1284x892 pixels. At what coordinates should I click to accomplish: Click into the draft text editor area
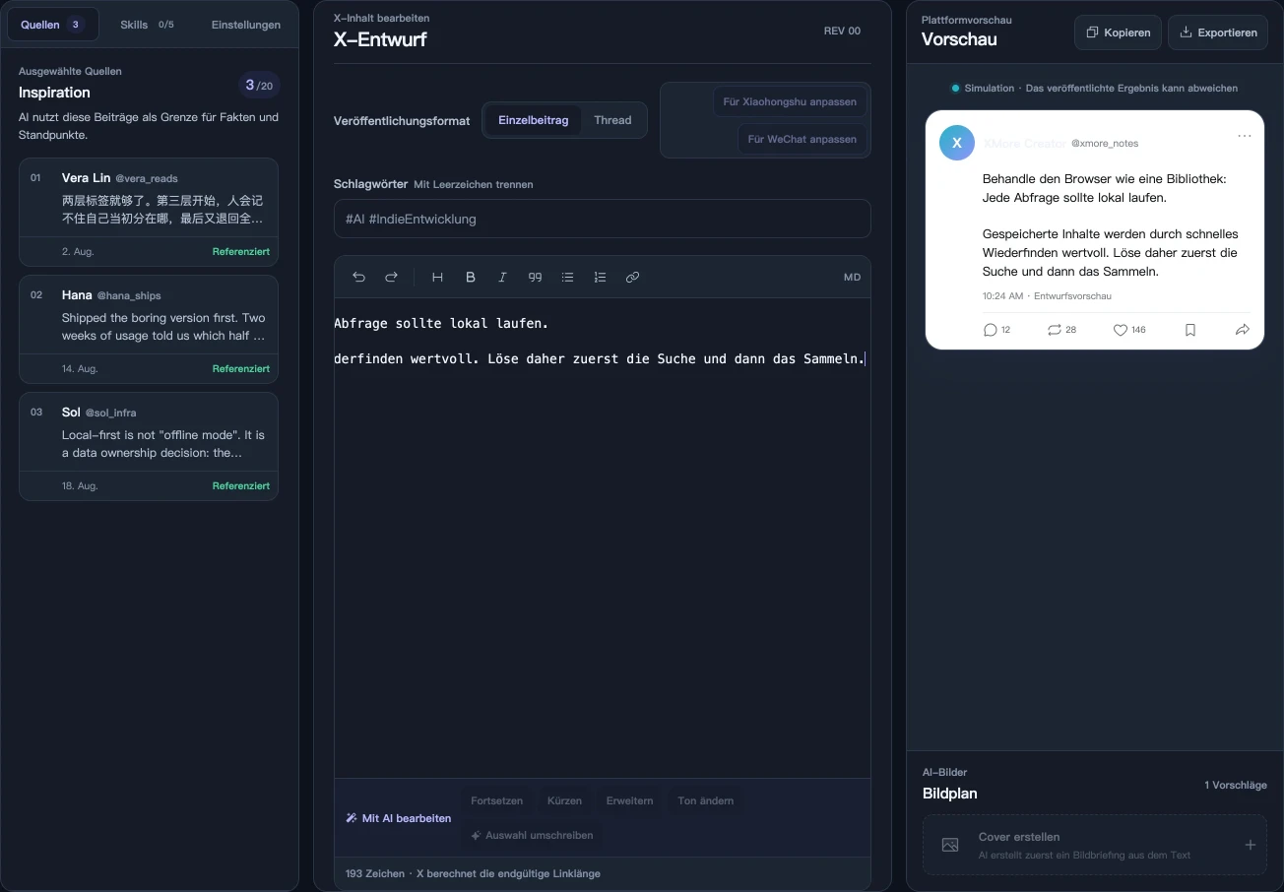tap(602, 538)
